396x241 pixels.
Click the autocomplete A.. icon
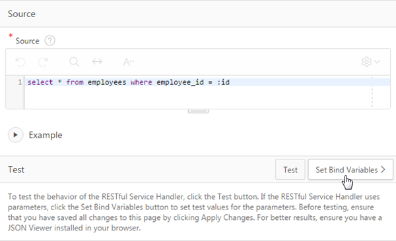click(x=128, y=62)
